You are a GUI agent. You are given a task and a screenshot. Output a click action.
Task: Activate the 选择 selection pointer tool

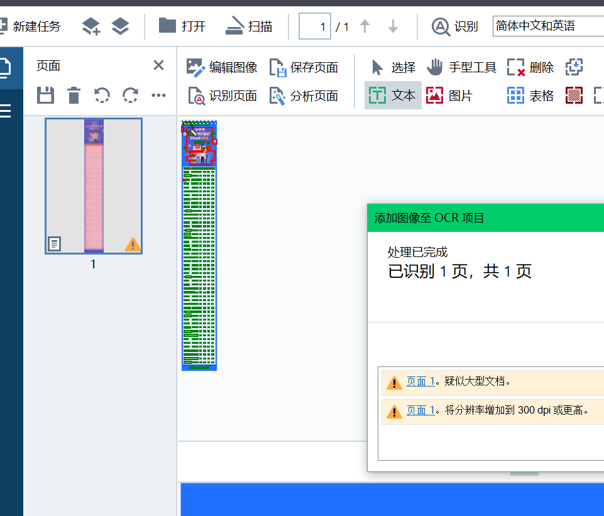tap(393, 67)
